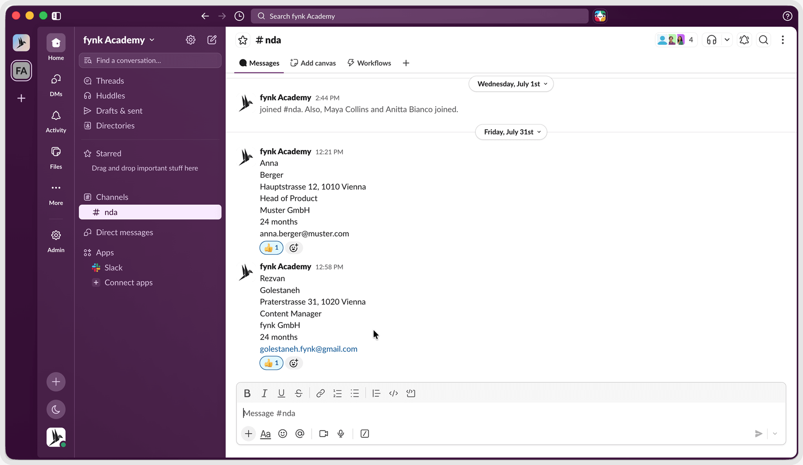Open channel more actions menu
The image size is (803, 465).
pos(783,40)
